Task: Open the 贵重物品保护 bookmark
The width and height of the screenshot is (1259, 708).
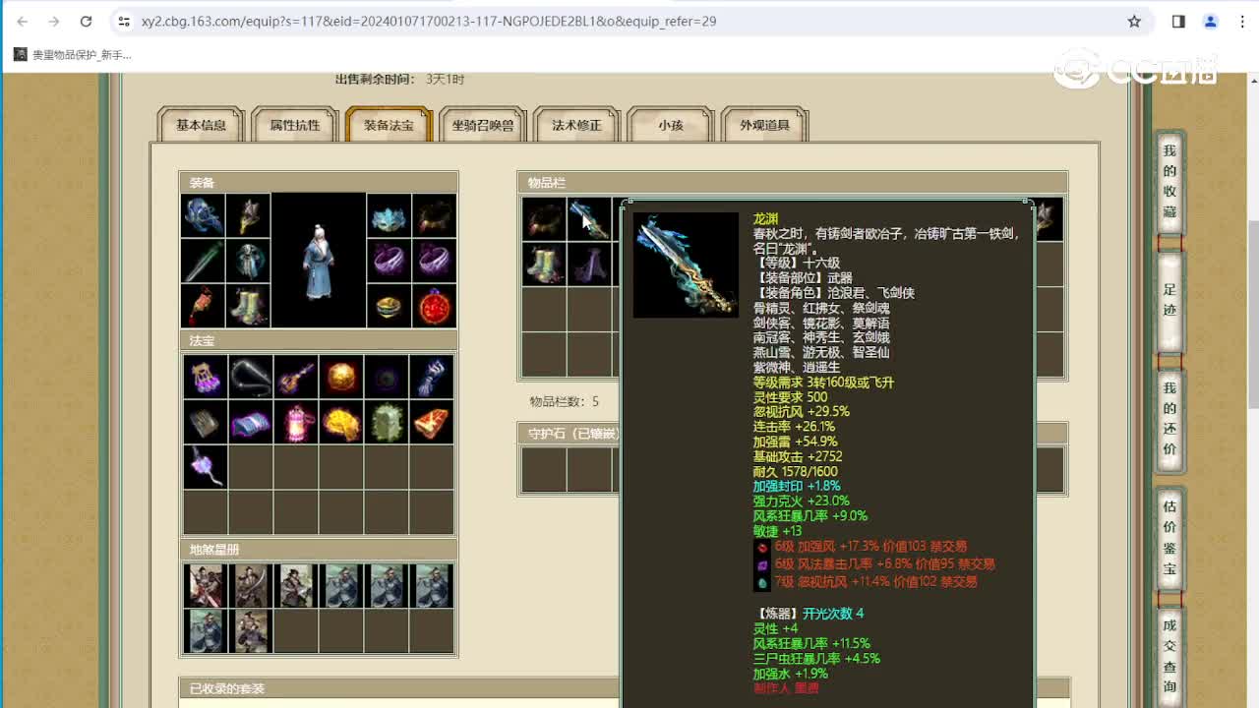Action: point(73,55)
